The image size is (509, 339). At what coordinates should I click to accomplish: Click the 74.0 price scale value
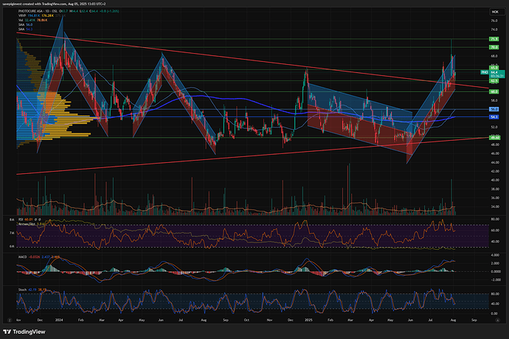pos(494,29)
